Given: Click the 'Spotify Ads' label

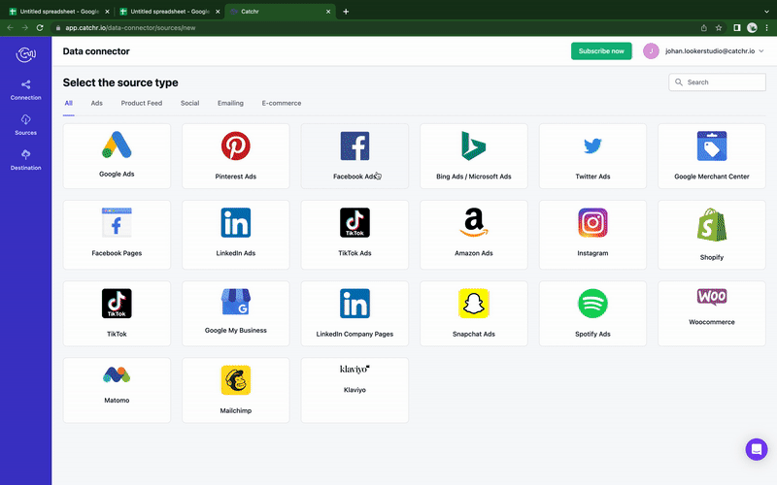Looking at the screenshot, I should click(592, 334).
